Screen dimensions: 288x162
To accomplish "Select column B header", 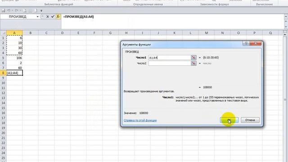I will tap(30, 33).
